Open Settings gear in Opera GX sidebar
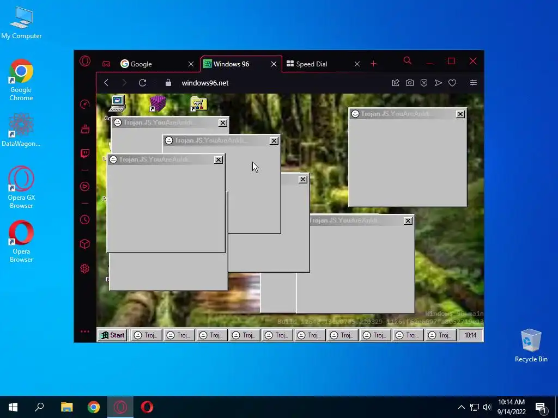Screen dimensions: 558x418 pos(84,269)
